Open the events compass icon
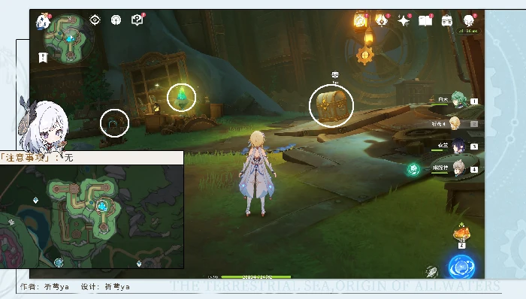Image resolution: width=526 pixels, height=299 pixels. (360, 21)
